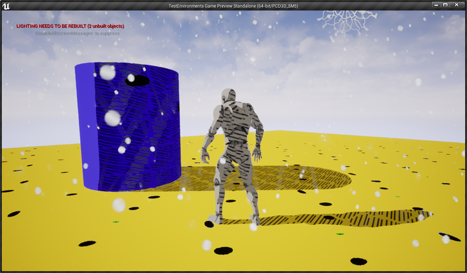Screen dimensions: 467x273
Task: Click the 'LIGHTING NEEDS TO BE REBUILT' warning text
Action: (71, 26)
